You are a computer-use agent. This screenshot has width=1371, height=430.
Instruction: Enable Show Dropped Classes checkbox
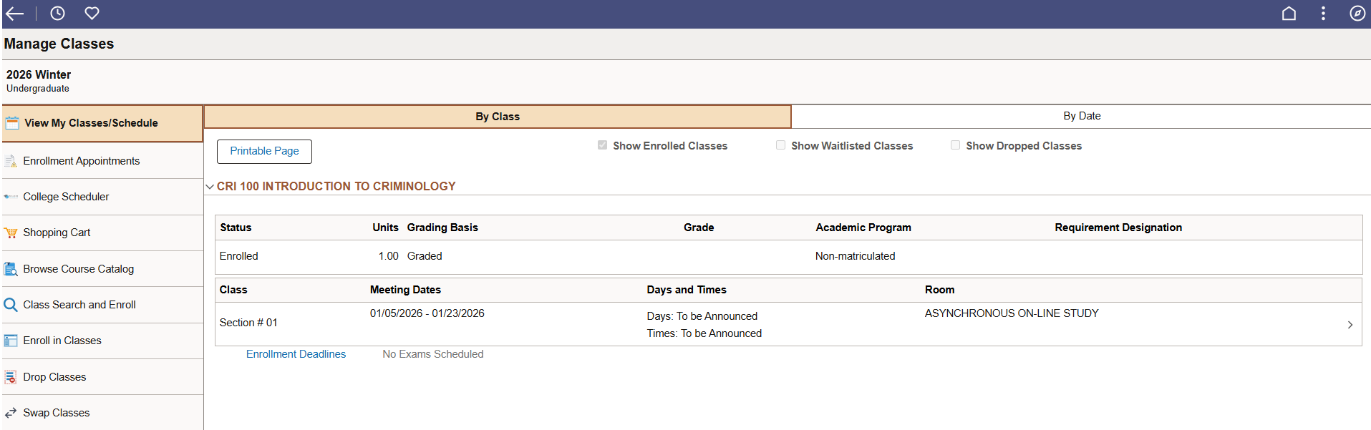[955, 145]
